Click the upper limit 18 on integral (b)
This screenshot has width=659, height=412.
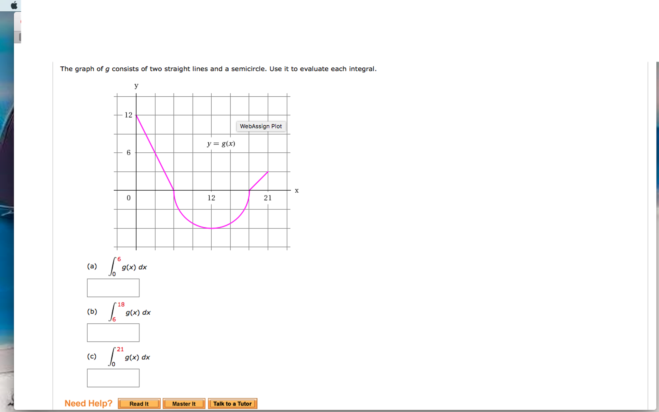coord(121,304)
